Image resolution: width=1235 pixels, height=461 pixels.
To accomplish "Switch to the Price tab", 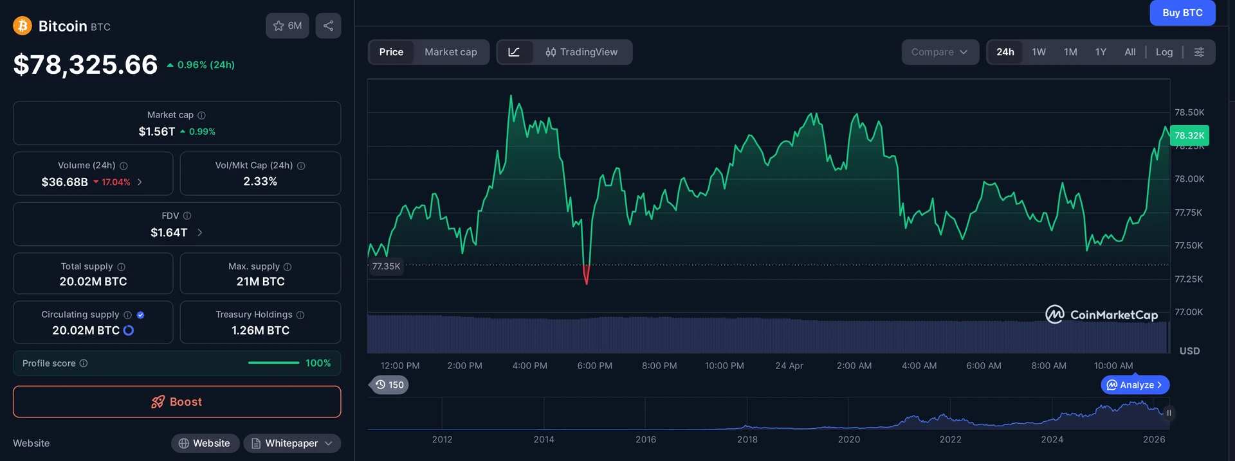I will [391, 52].
